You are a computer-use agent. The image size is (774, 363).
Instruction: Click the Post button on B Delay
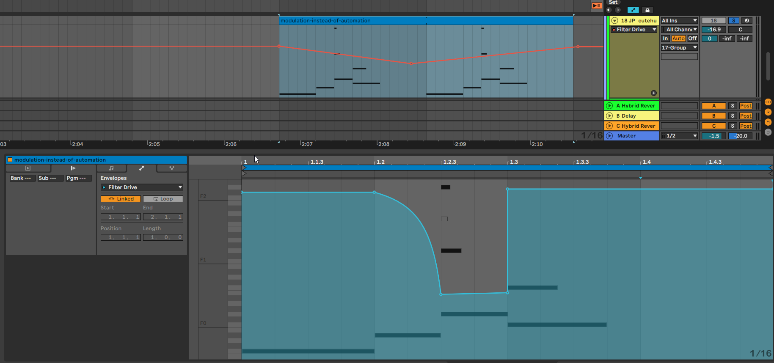[x=746, y=116]
